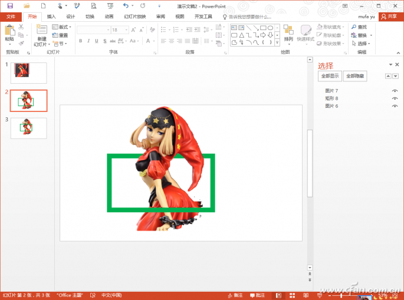
Task: Select the oval shape in gallery
Action: pos(270,28)
